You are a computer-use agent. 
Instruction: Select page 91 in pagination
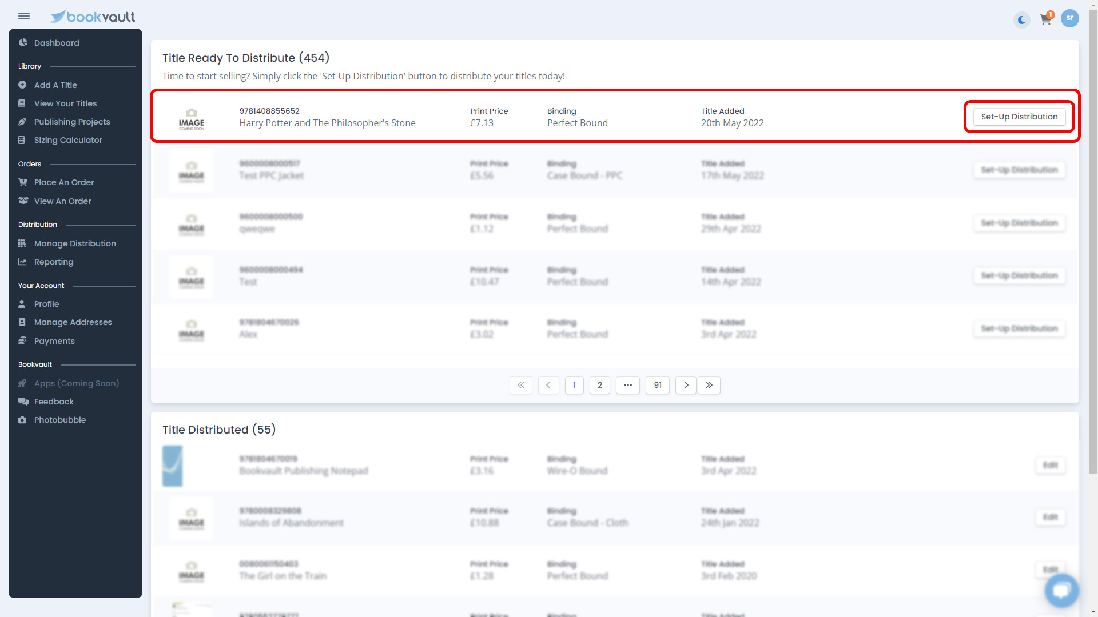658,385
